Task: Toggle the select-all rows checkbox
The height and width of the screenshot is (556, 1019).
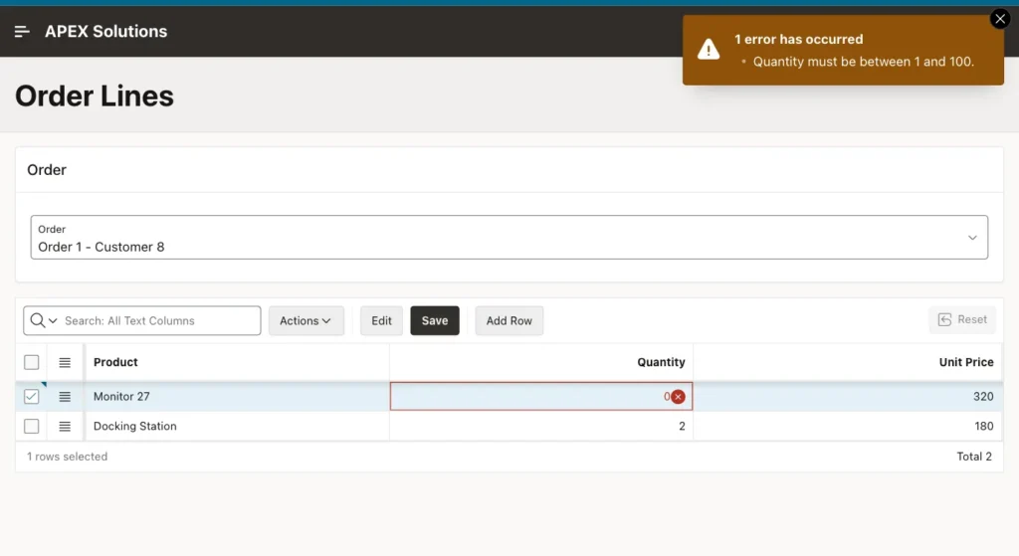Action: (x=31, y=362)
